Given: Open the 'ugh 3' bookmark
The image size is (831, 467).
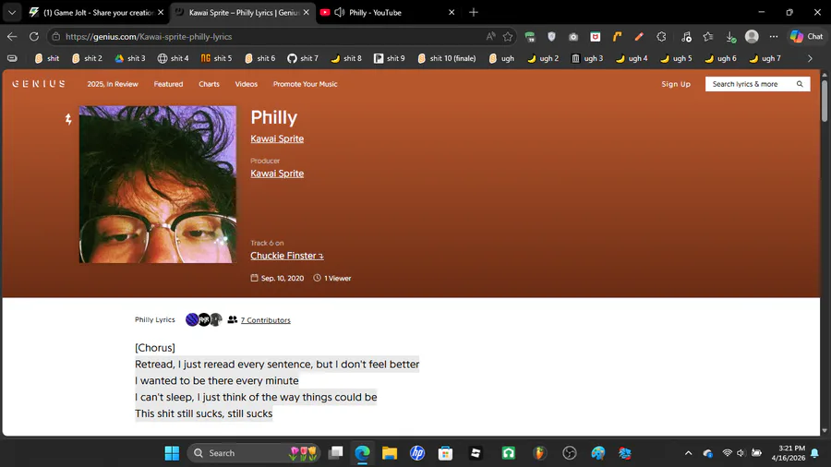Looking at the screenshot, I should (587, 58).
